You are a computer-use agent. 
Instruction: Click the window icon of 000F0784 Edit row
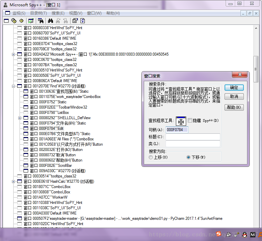click(26, 128)
